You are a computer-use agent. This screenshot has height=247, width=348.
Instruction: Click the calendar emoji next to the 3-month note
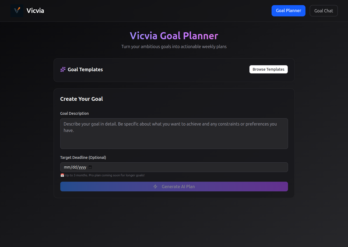62,175
